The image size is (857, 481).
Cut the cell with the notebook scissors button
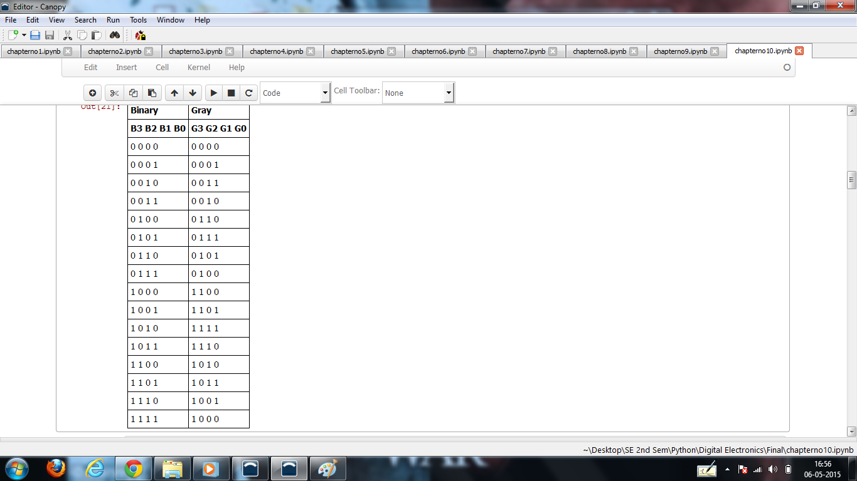114,93
